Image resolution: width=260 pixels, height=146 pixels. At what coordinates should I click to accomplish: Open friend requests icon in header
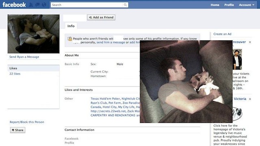[31, 4]
